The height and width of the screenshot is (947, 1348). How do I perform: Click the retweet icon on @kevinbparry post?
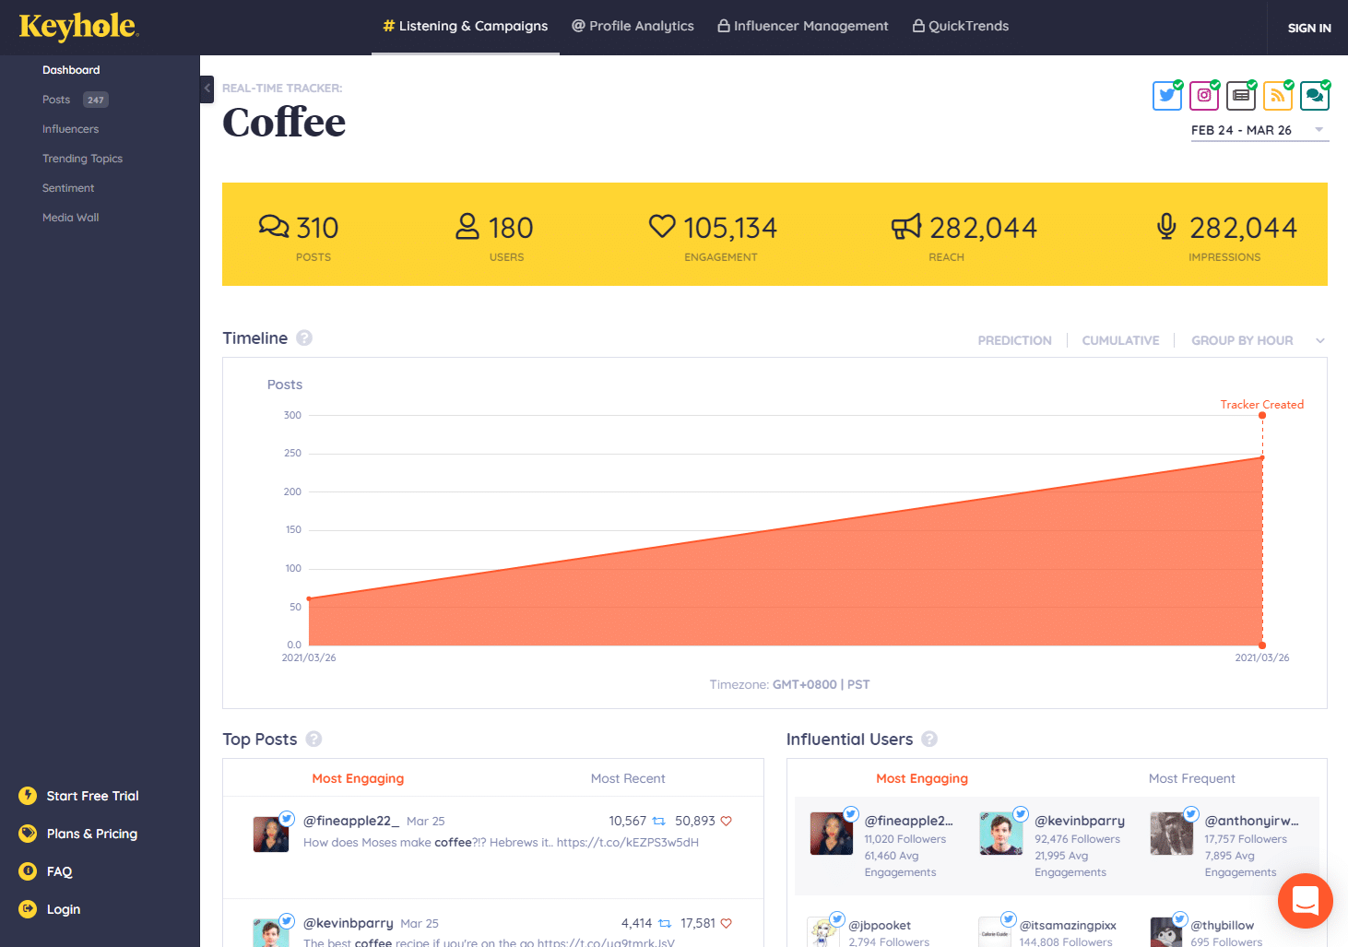pyautogui.click(x=664, y=923)
